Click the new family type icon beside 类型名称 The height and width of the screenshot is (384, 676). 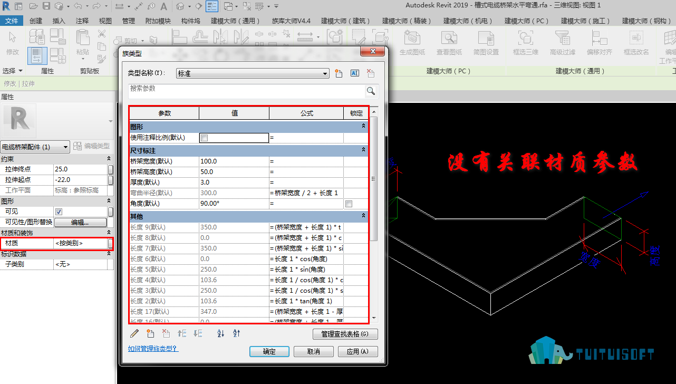339,73
